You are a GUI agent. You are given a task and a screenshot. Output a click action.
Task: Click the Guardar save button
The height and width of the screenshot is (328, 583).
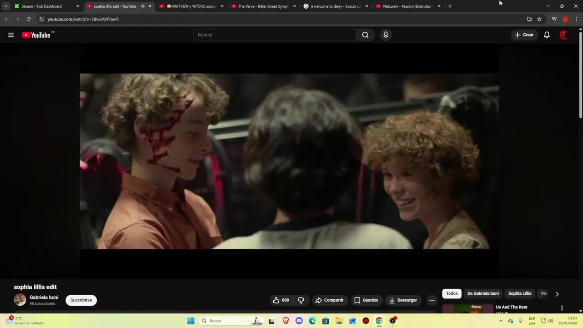coord(366,300)
